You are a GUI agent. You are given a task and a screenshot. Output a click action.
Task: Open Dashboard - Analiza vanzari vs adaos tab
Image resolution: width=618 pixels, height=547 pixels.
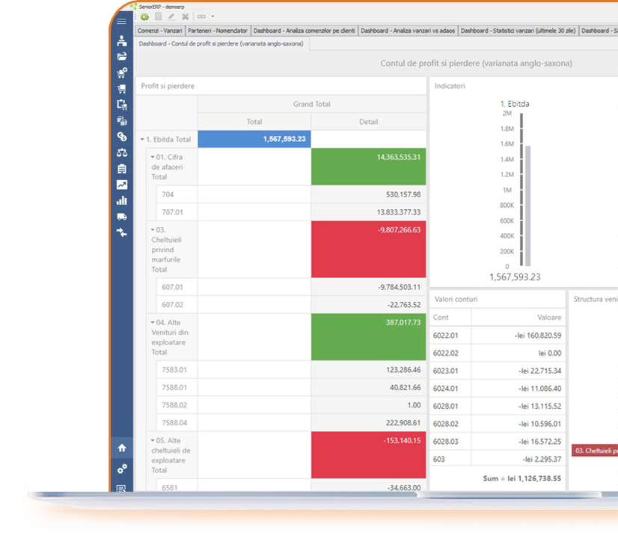tap(409, 31)
